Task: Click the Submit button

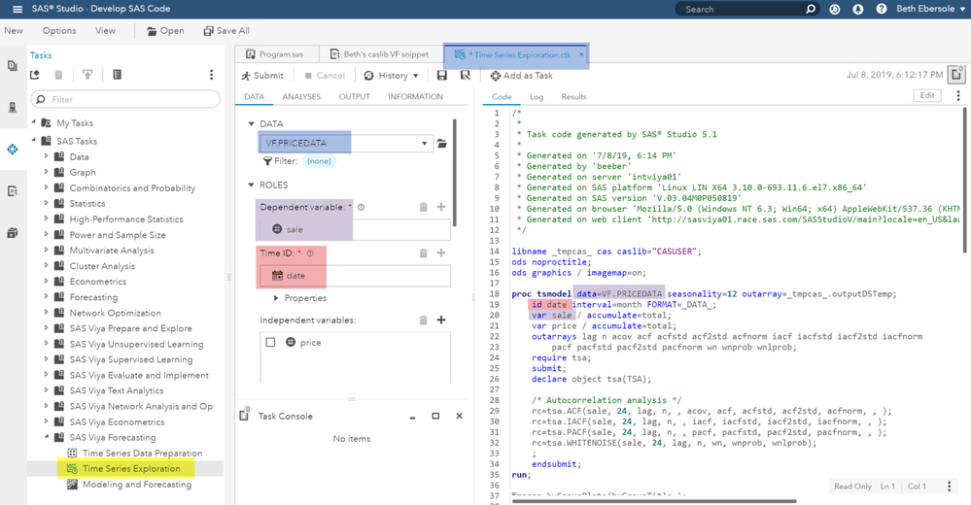Action: pyautogui.click(x=262, y=76)
